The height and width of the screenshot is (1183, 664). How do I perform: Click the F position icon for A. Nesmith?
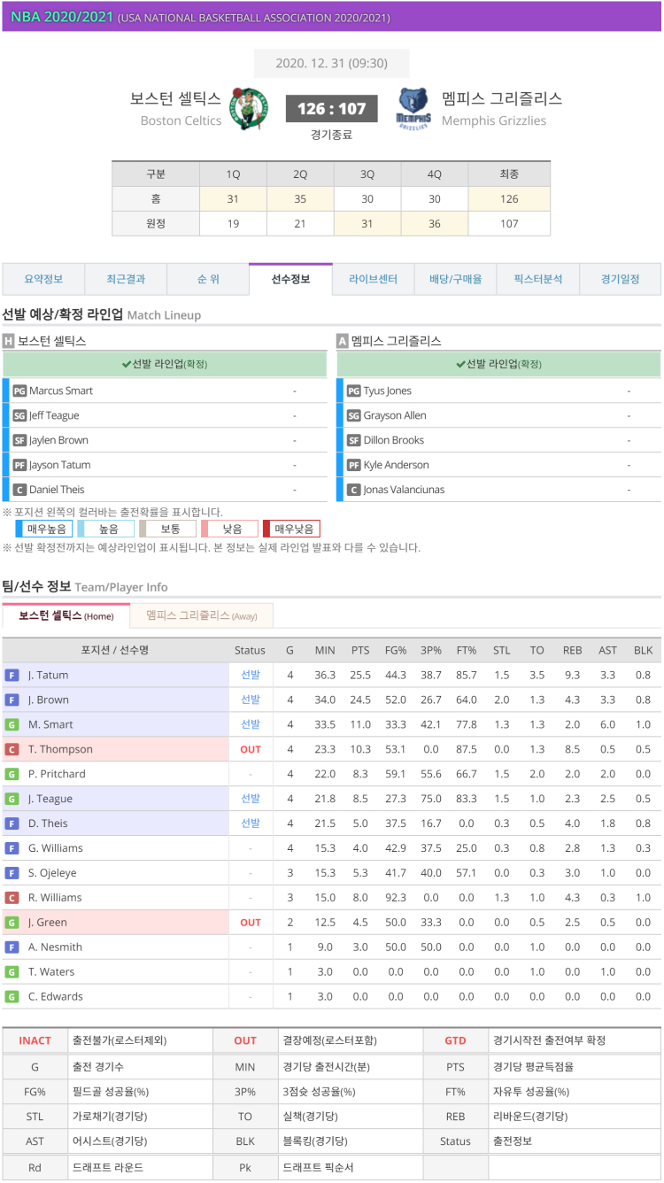click(x=12, y=947)
